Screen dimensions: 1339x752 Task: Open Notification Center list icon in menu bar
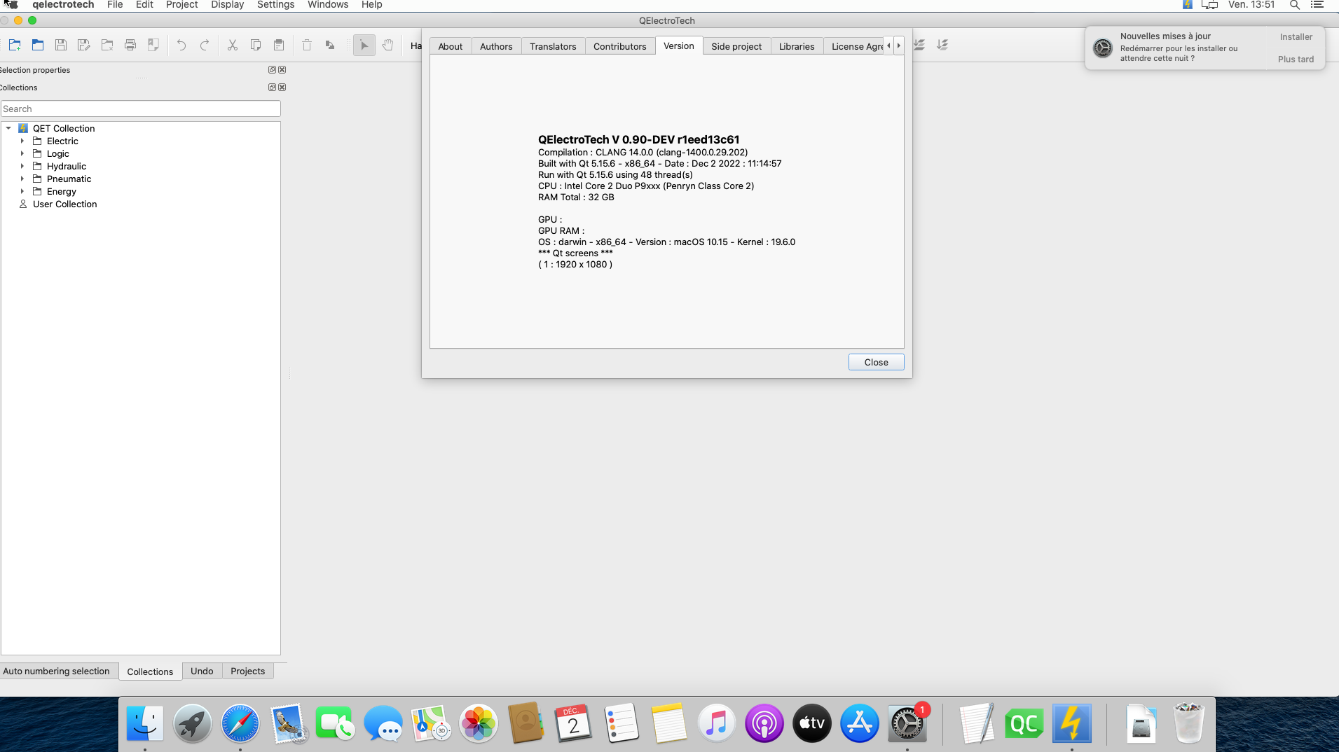click(1317, 5)
